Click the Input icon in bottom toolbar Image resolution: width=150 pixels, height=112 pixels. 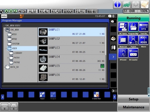(x=42, y=95)
